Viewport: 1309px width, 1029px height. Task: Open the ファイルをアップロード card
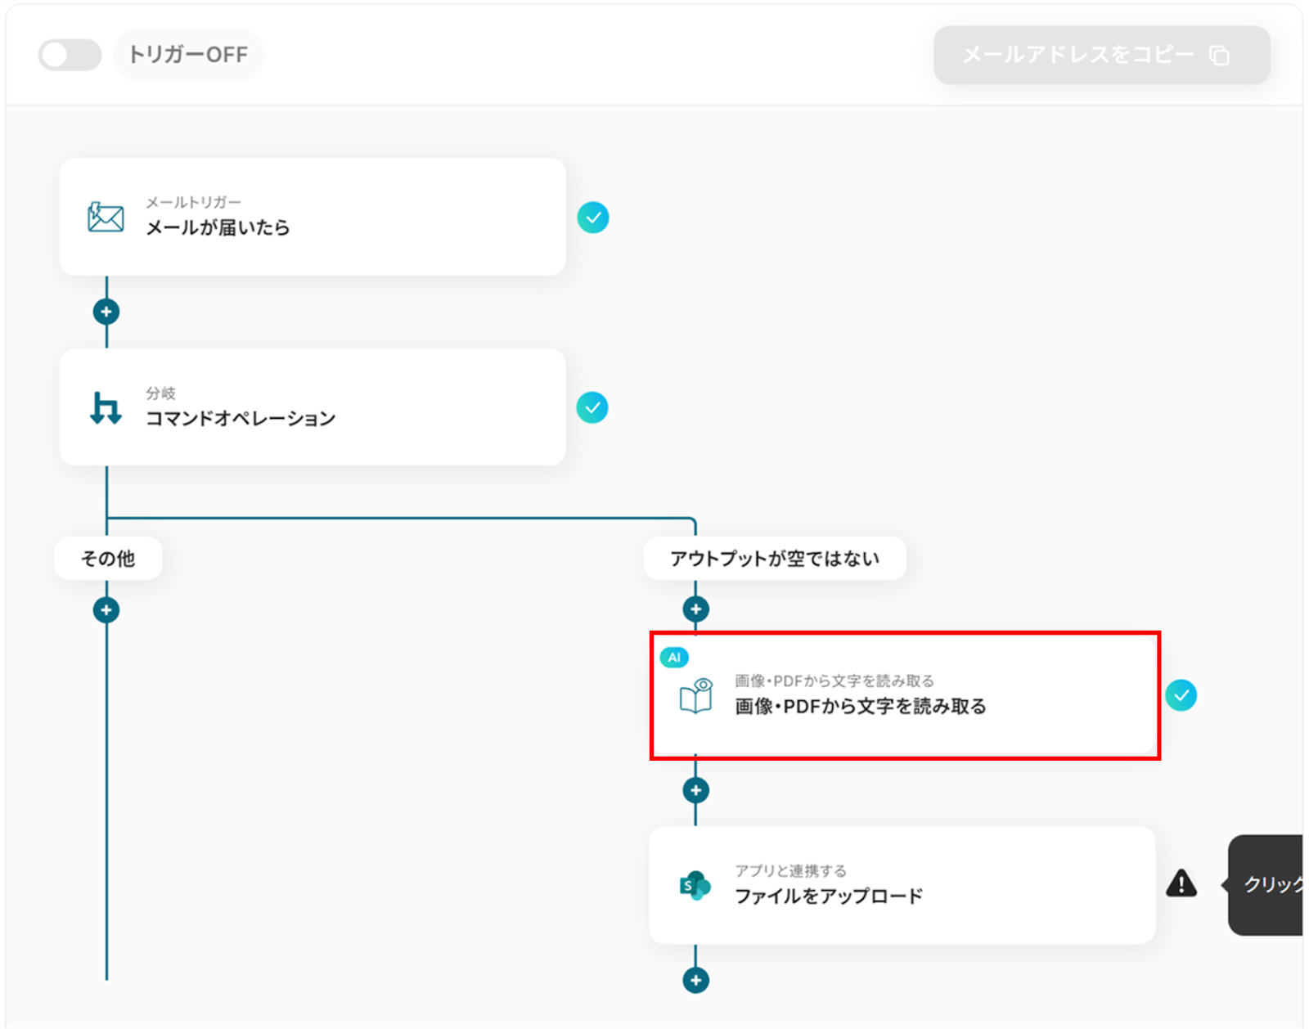pos(902,885)
